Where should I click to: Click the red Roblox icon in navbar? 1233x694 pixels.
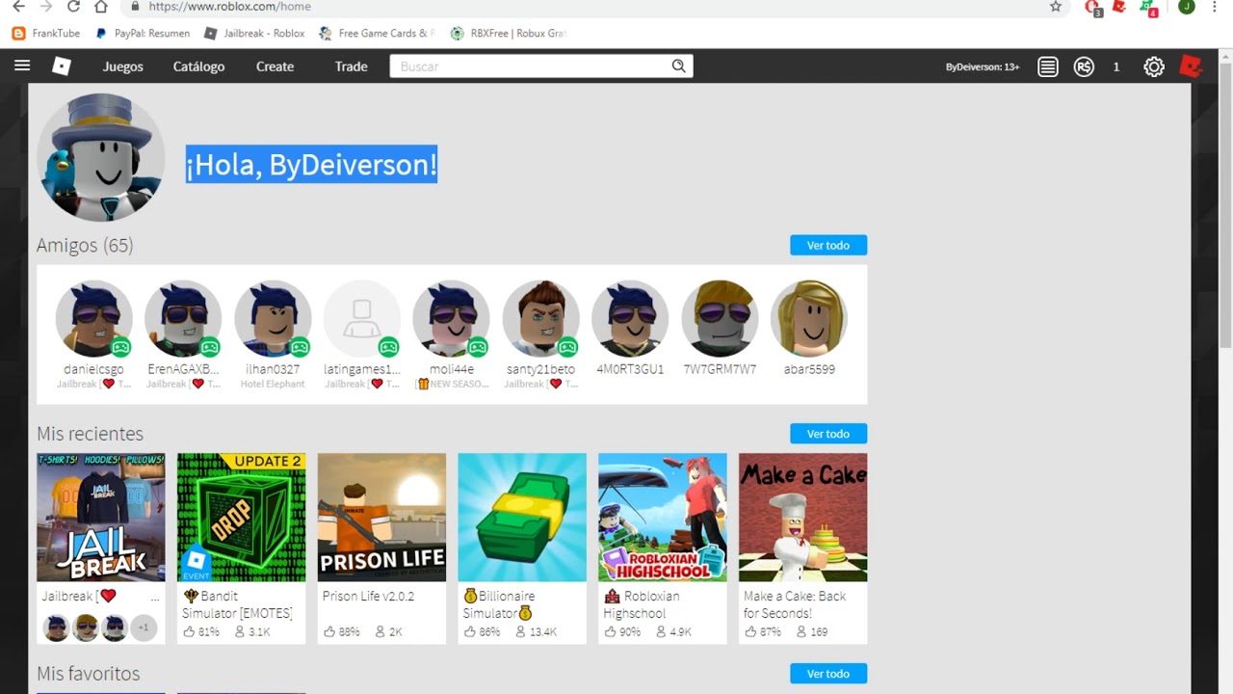(1192, 67)
